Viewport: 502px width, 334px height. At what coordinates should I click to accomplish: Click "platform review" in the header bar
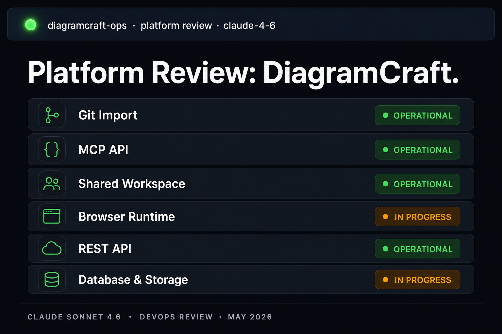click(x=176, y=25)
